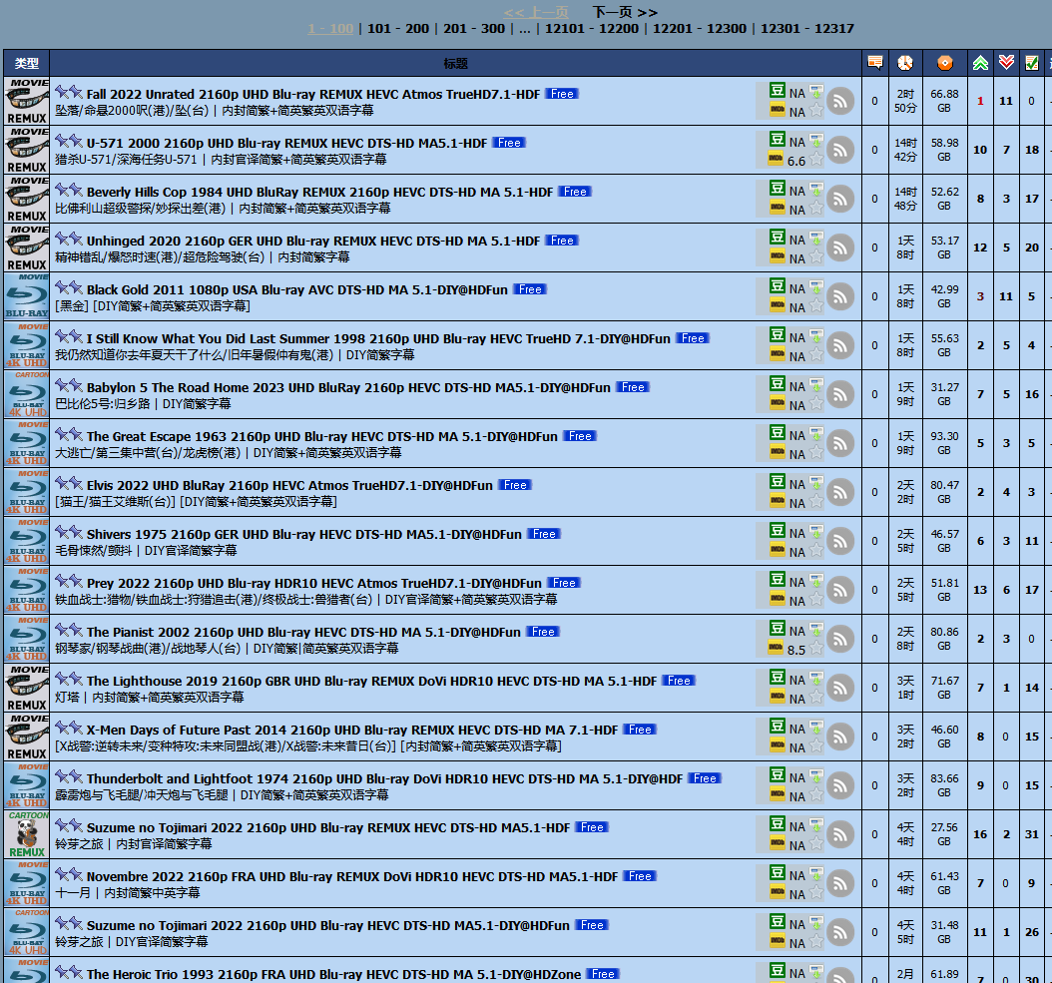Click the gray feed icon for Elvis 2022
This screenshot has height=983, width=1052.
840,493
